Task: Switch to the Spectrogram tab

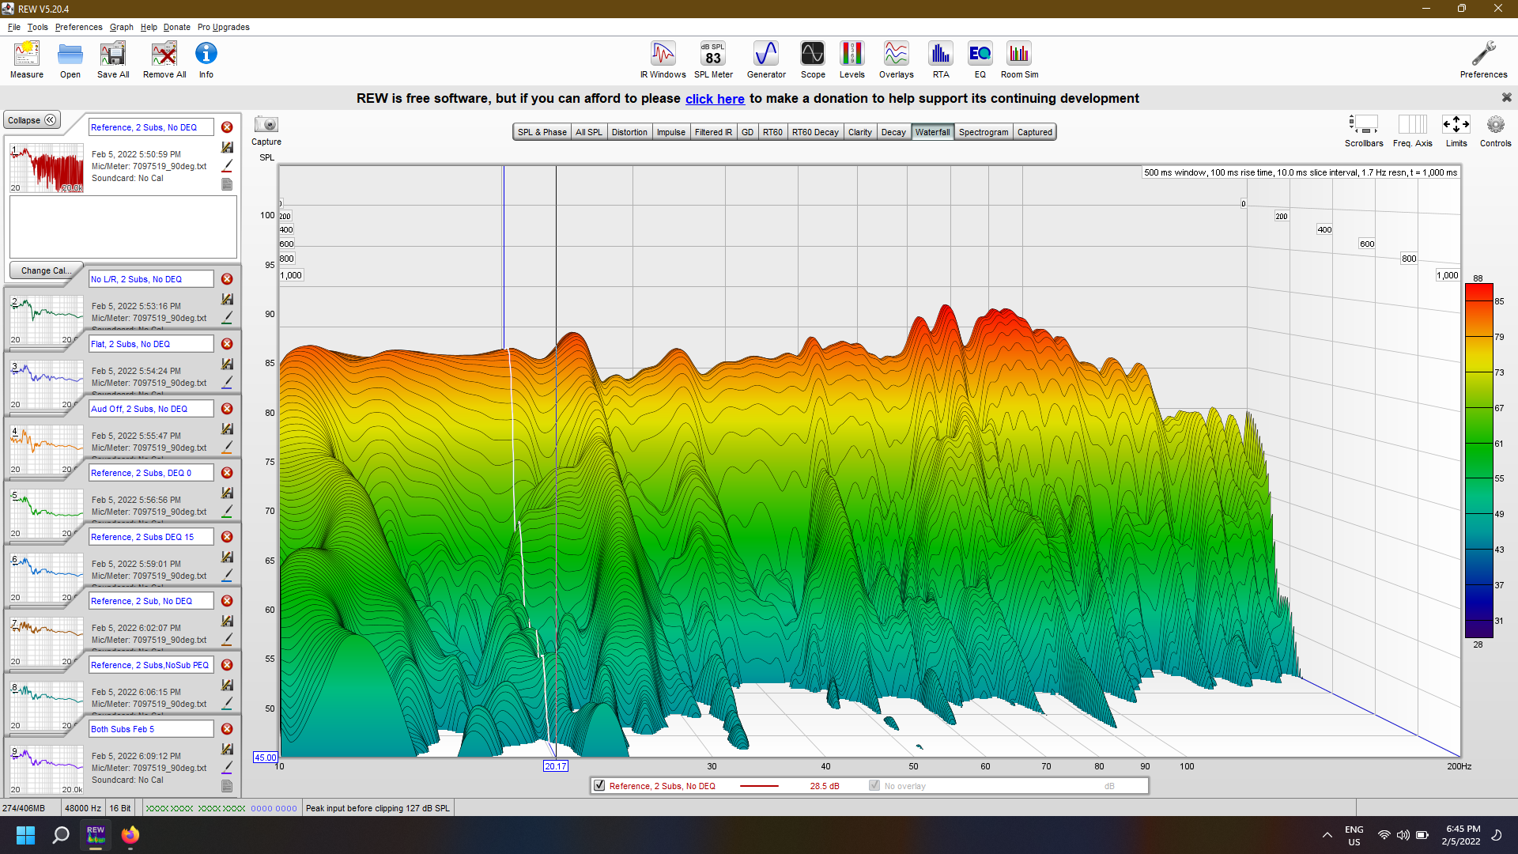Action: tap(984, 132)
